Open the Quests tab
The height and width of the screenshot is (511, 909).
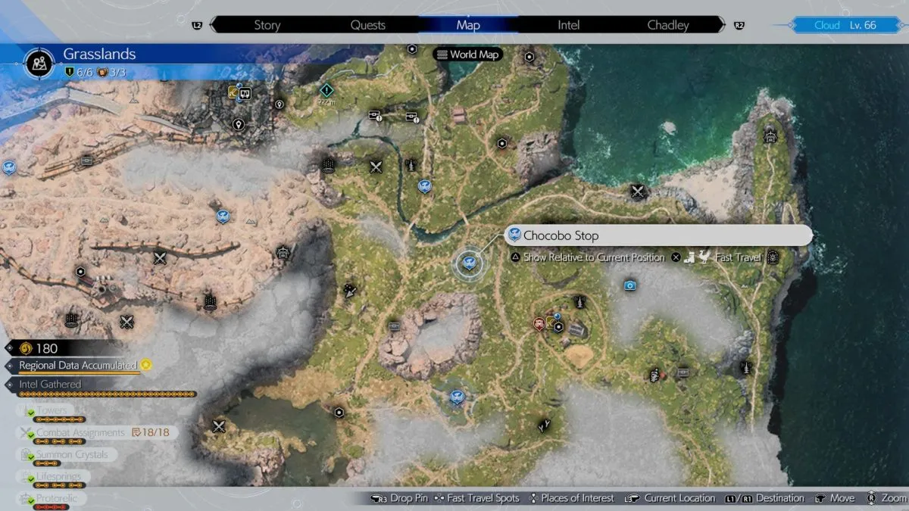coord(367,25)
